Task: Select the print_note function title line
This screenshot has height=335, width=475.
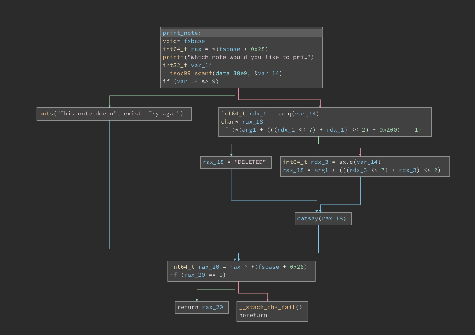Action: [x=241, y=33]
